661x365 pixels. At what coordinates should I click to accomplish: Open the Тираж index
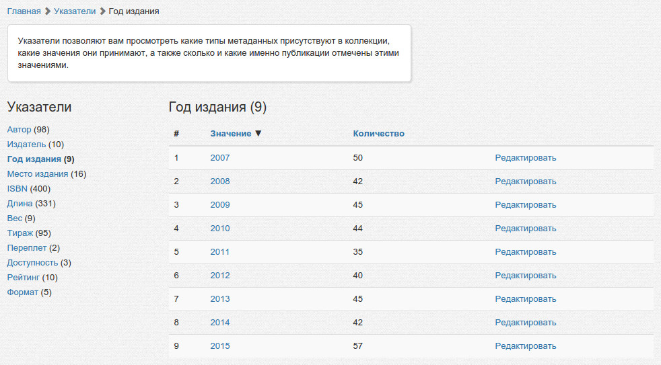tap(20, 233)
